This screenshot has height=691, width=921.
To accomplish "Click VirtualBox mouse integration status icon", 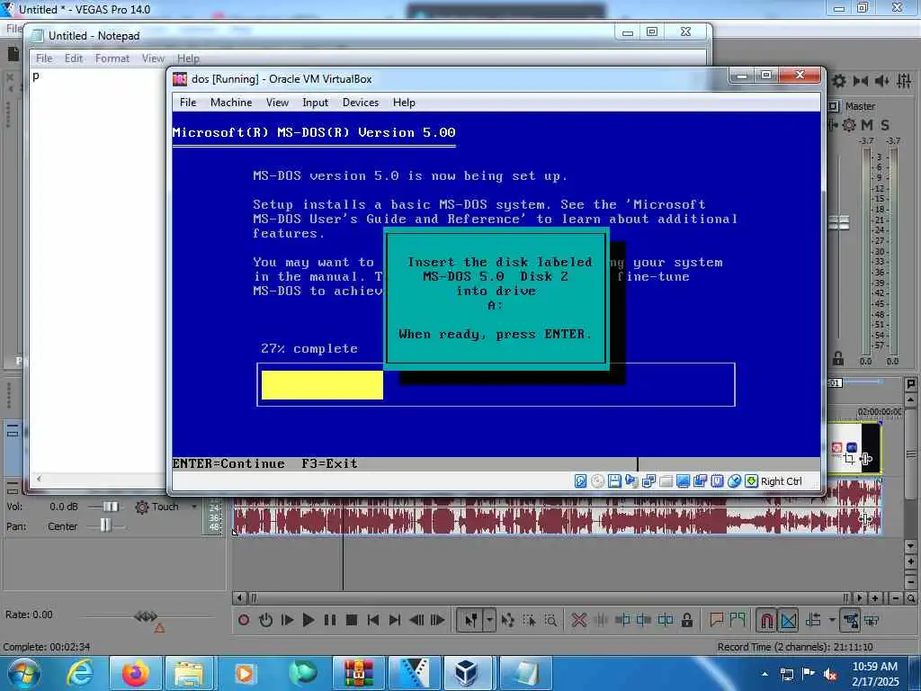I will coord(734,481).
